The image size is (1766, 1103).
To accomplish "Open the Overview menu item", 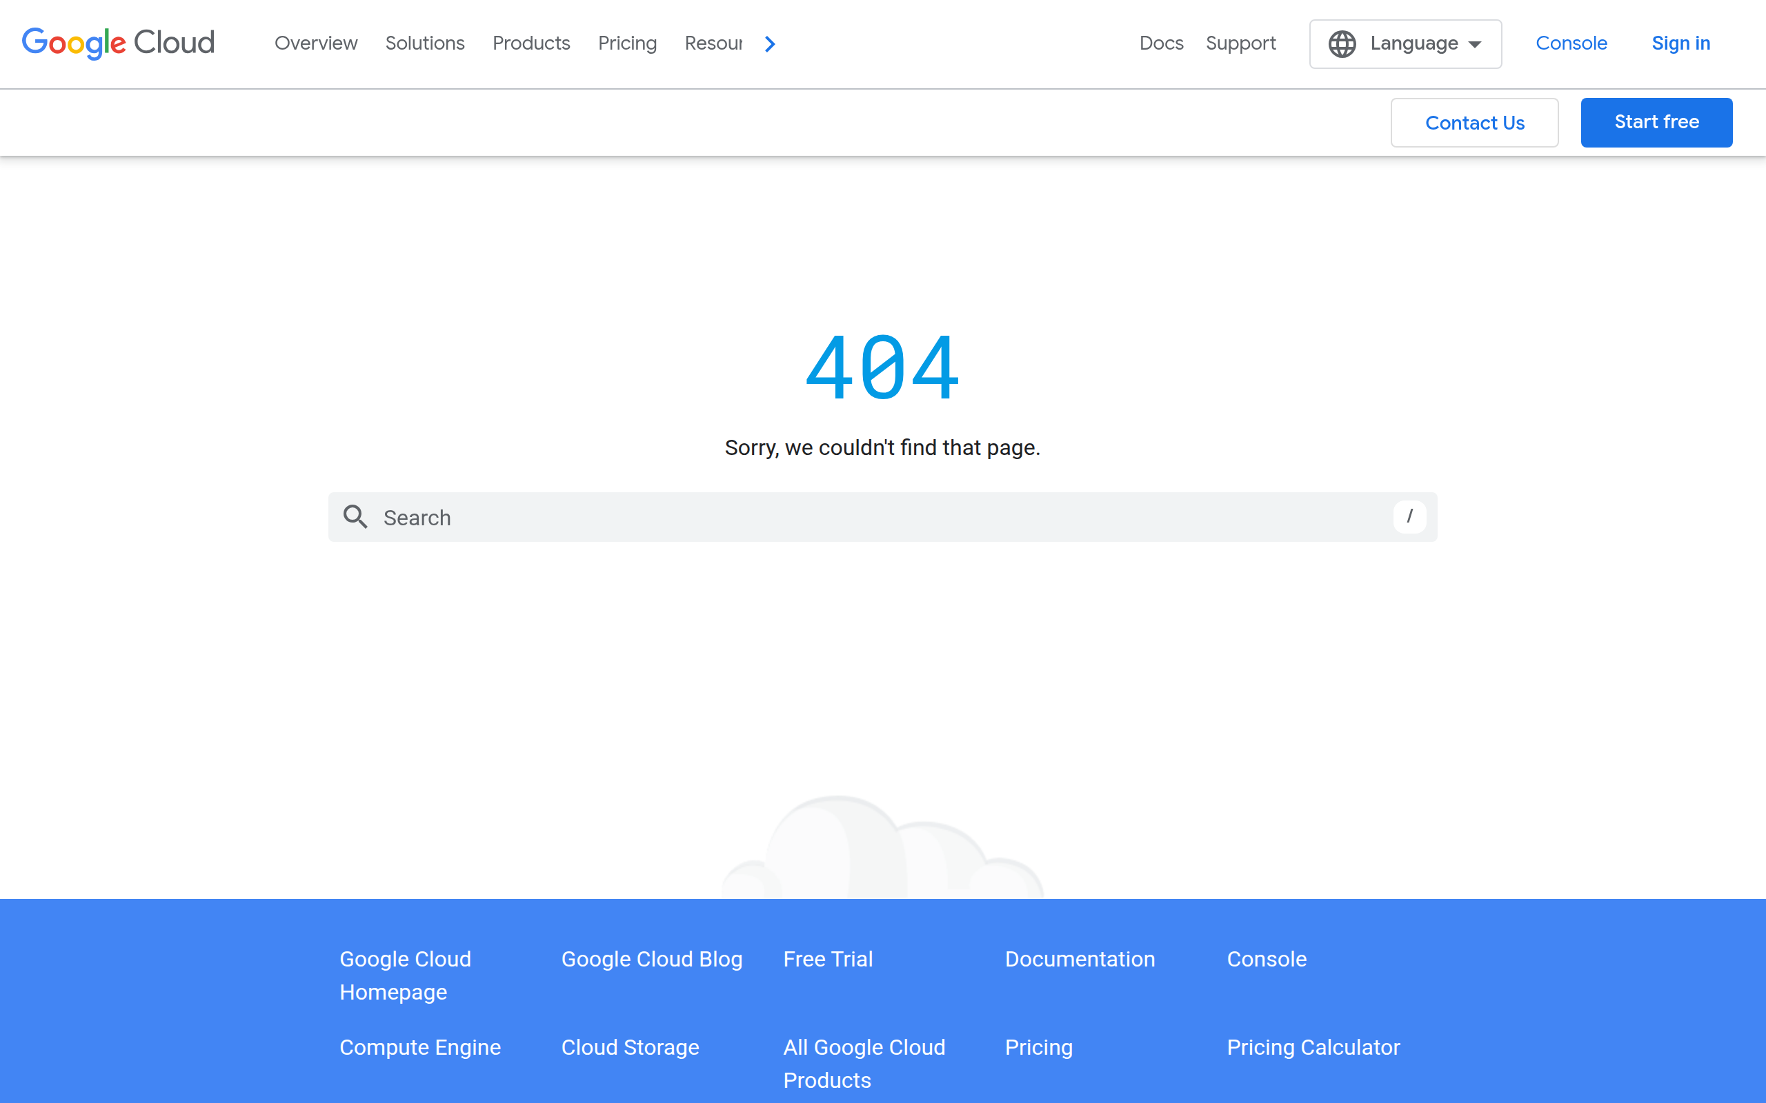I will point(315,43).
